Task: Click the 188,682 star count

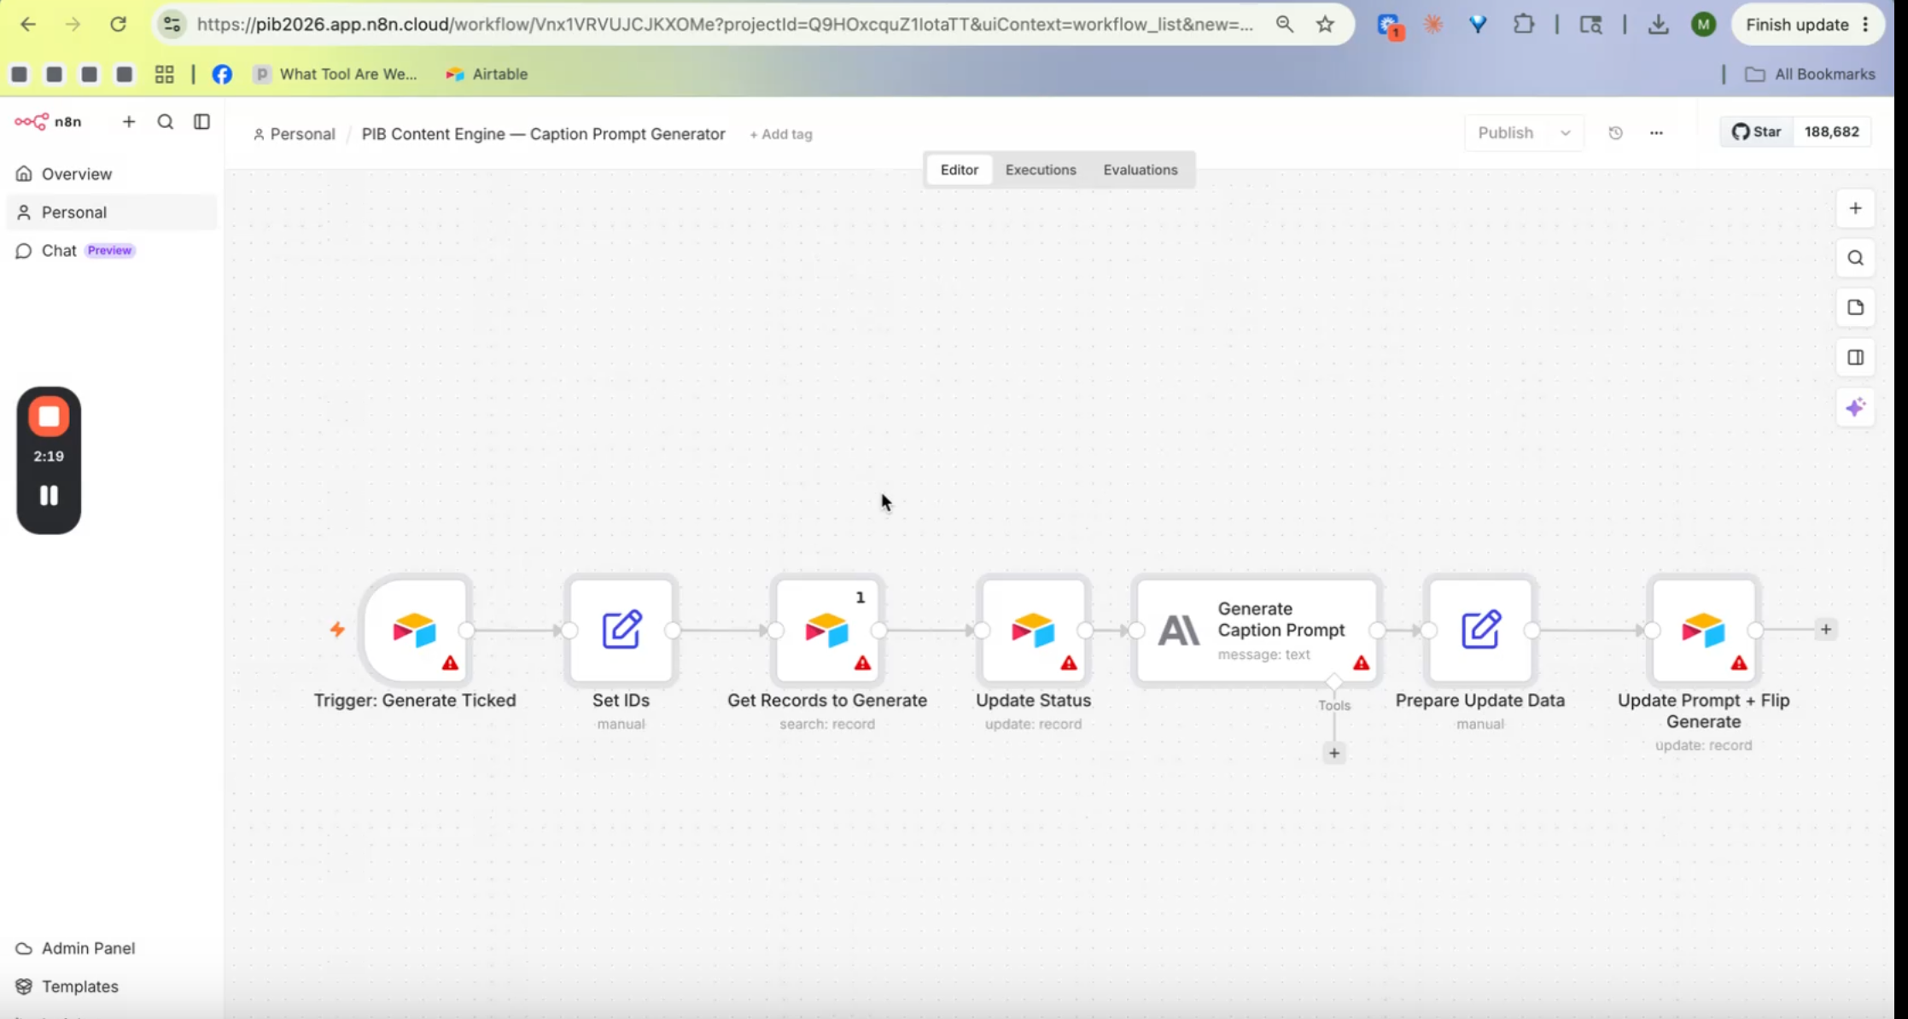Action: 1832,132
